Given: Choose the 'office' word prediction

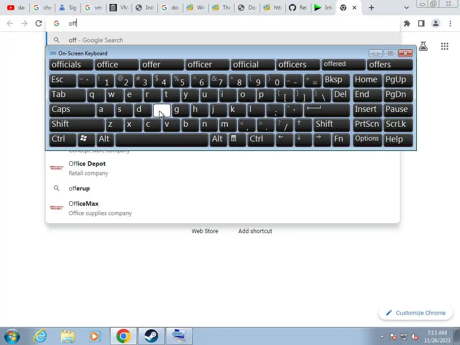Looking at the screenshot, I should pos(116,65).
